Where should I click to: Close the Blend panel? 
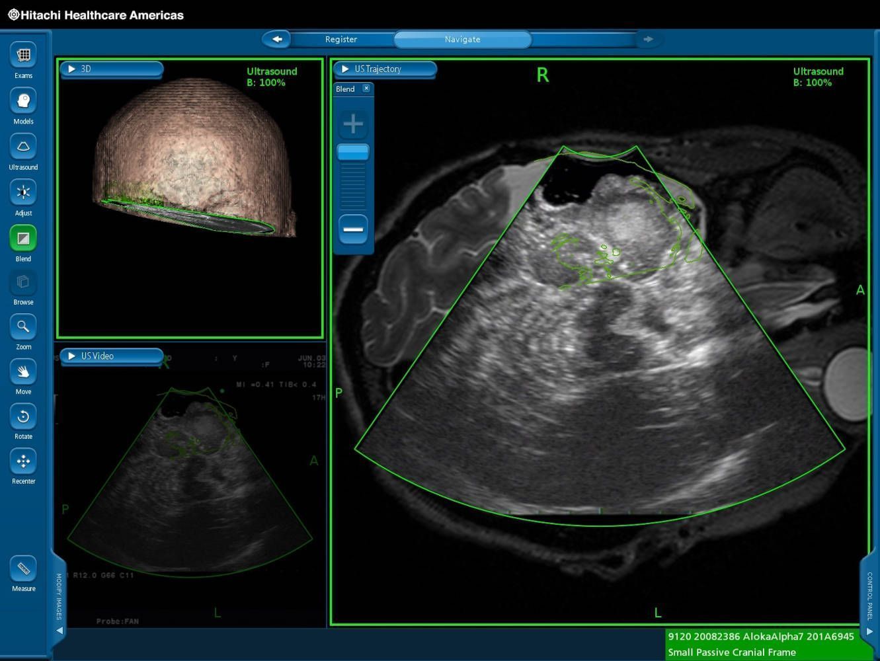(x=366, y=88)
